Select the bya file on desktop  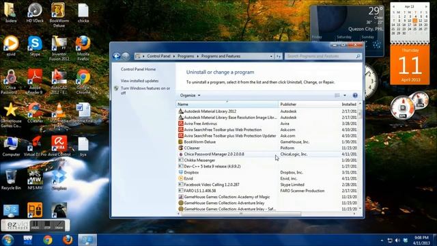pyautogui.click(x=83, y=146)
